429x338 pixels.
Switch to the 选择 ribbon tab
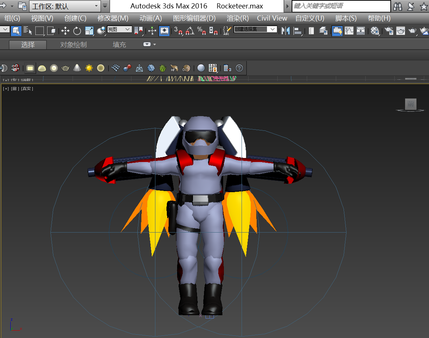pyautogui.click(x=28, y=44)
